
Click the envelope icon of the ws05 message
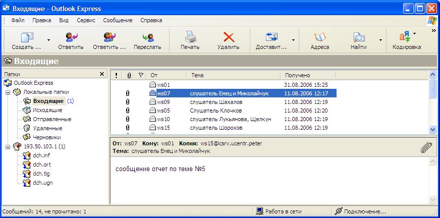152,111
